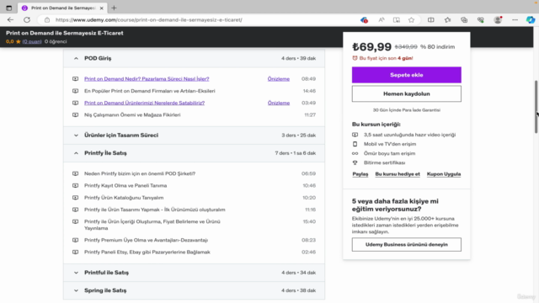Open the site info lock icon
Screen dimensions: 539x303
(47, 20)
